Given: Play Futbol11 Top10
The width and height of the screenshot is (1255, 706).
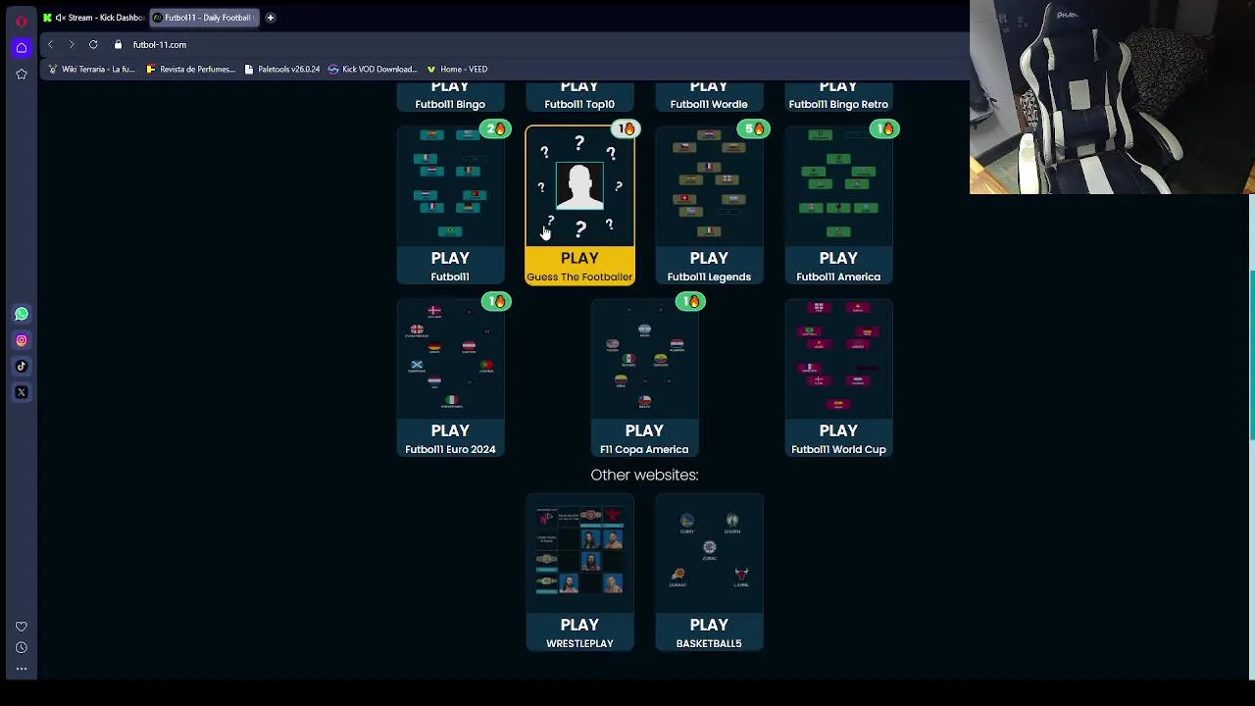Looking at the screenshot, I should click(579, 96).
